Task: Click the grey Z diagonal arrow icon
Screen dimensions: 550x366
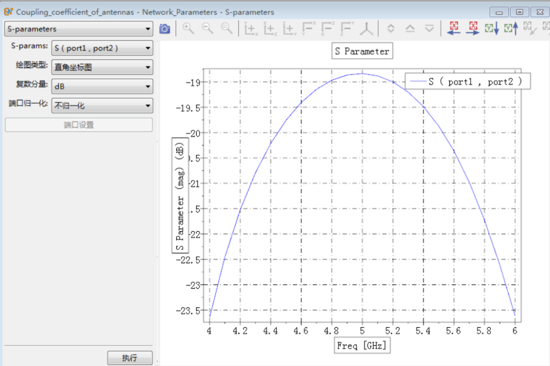Action: (x=530, y=29)
